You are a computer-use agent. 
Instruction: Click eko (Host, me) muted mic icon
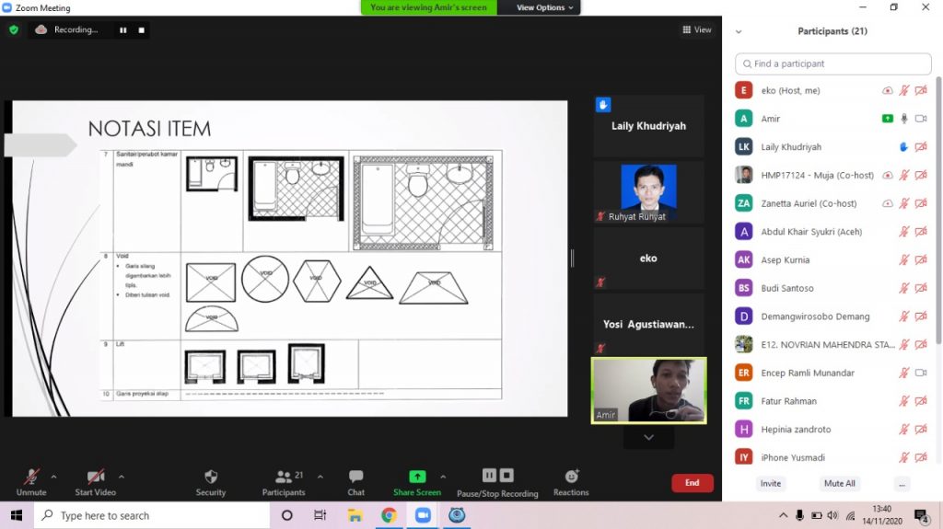(904, 91)
